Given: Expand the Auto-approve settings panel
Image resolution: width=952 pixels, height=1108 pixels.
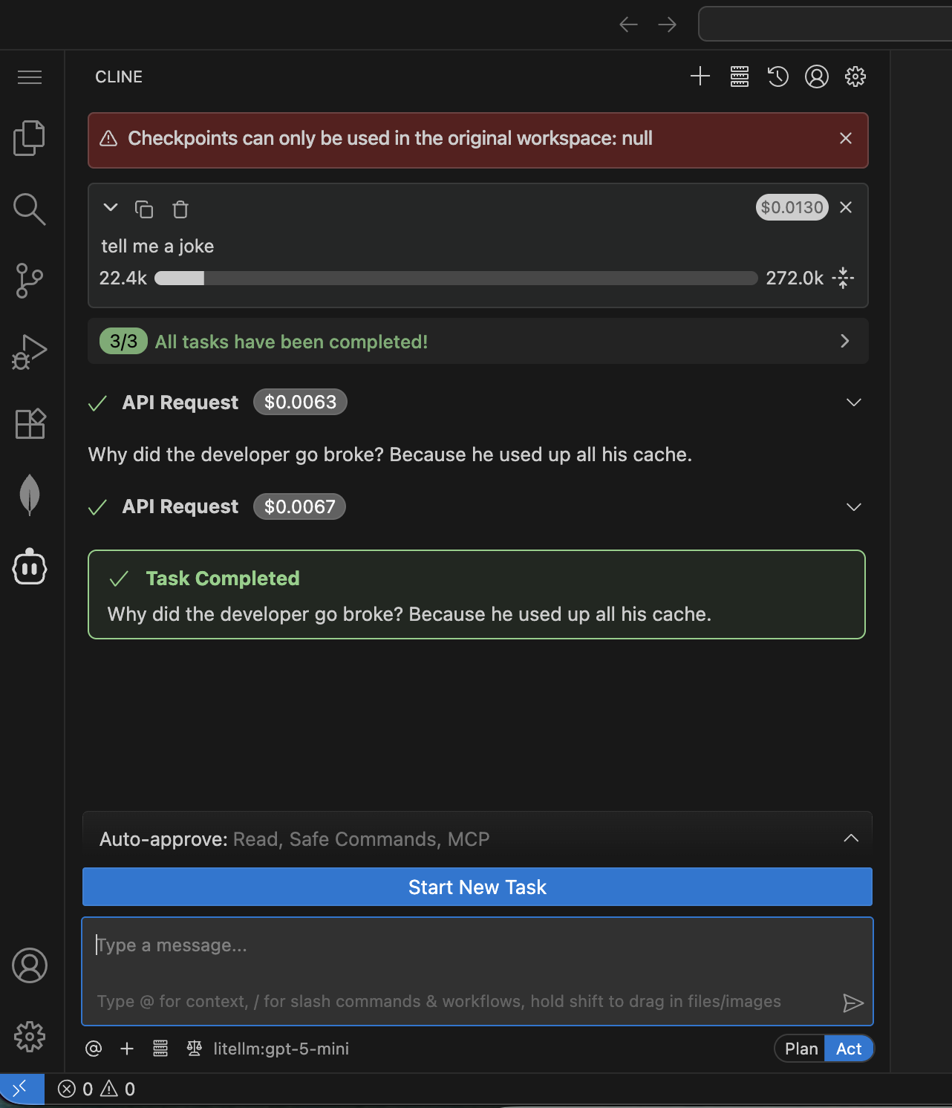Looking at the screenshot, I should click(851, 838).
